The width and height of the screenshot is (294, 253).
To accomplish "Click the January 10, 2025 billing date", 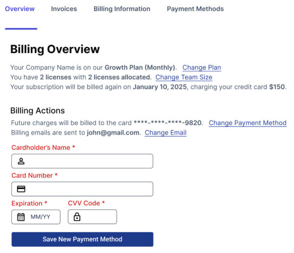I will (160, 87).
